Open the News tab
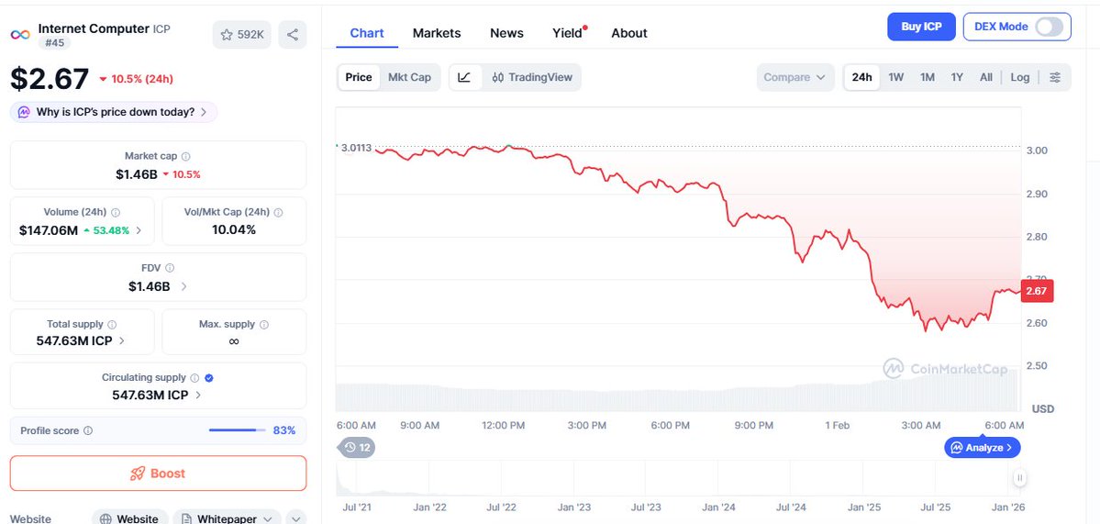 click(x=506, y=33)
